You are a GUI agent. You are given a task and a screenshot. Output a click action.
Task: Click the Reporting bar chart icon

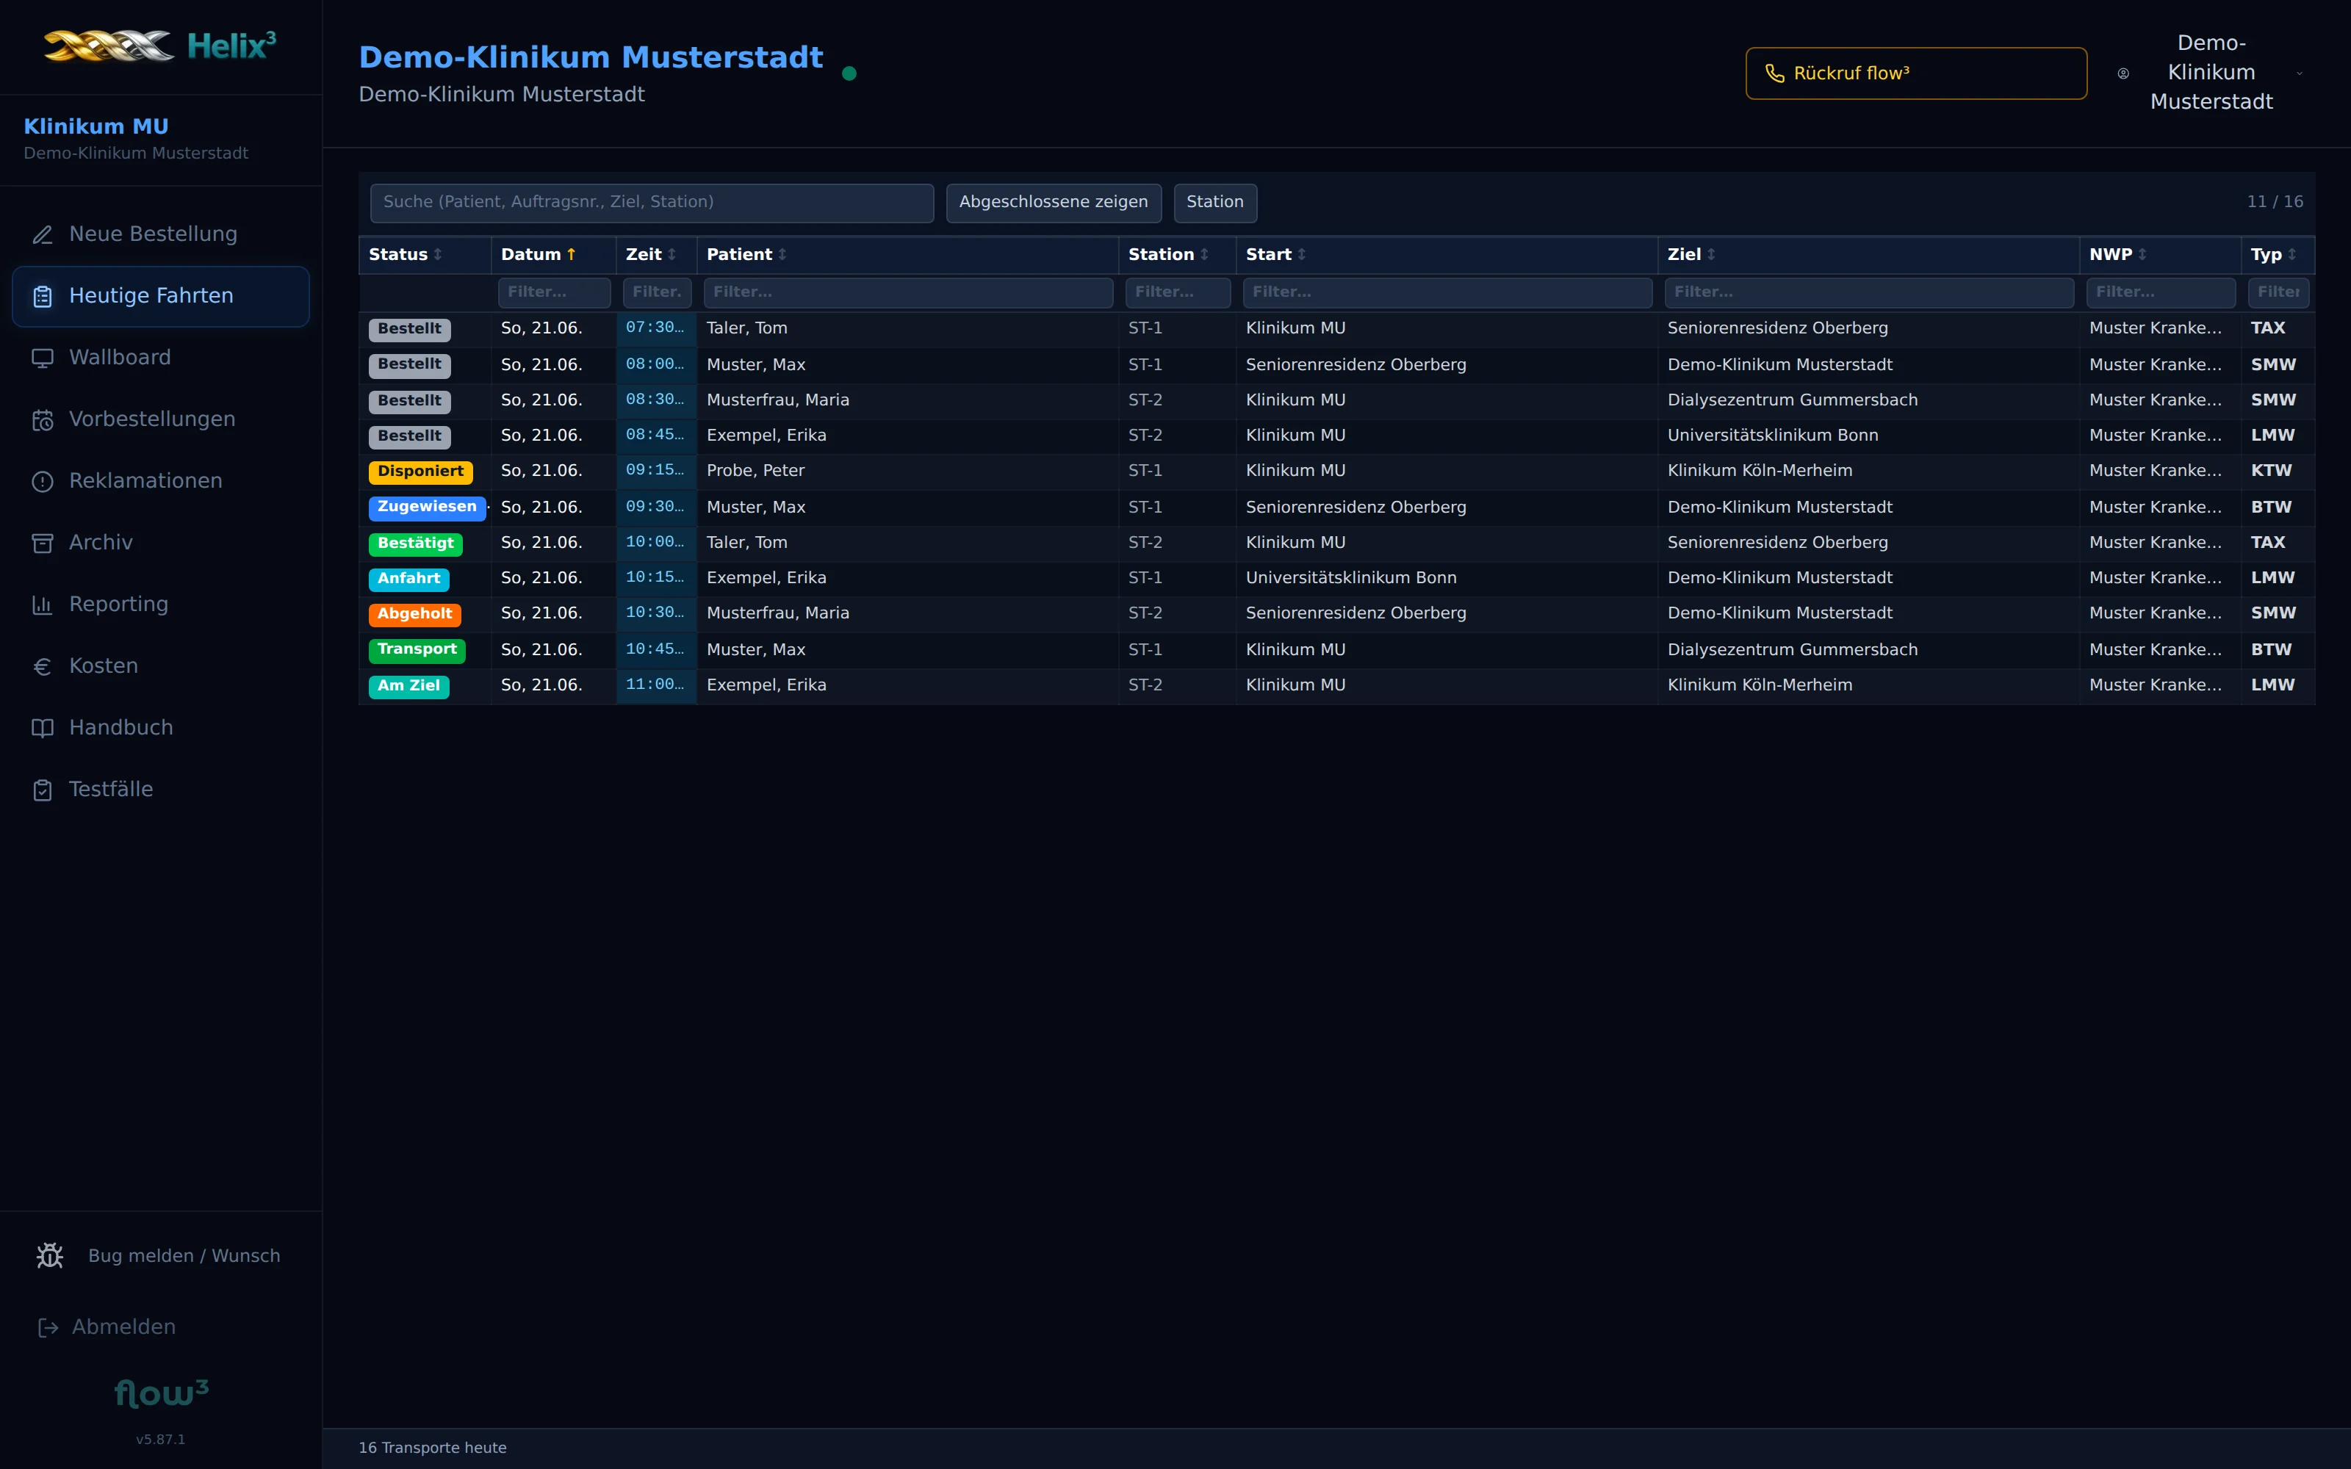click(x=43, y=604)
